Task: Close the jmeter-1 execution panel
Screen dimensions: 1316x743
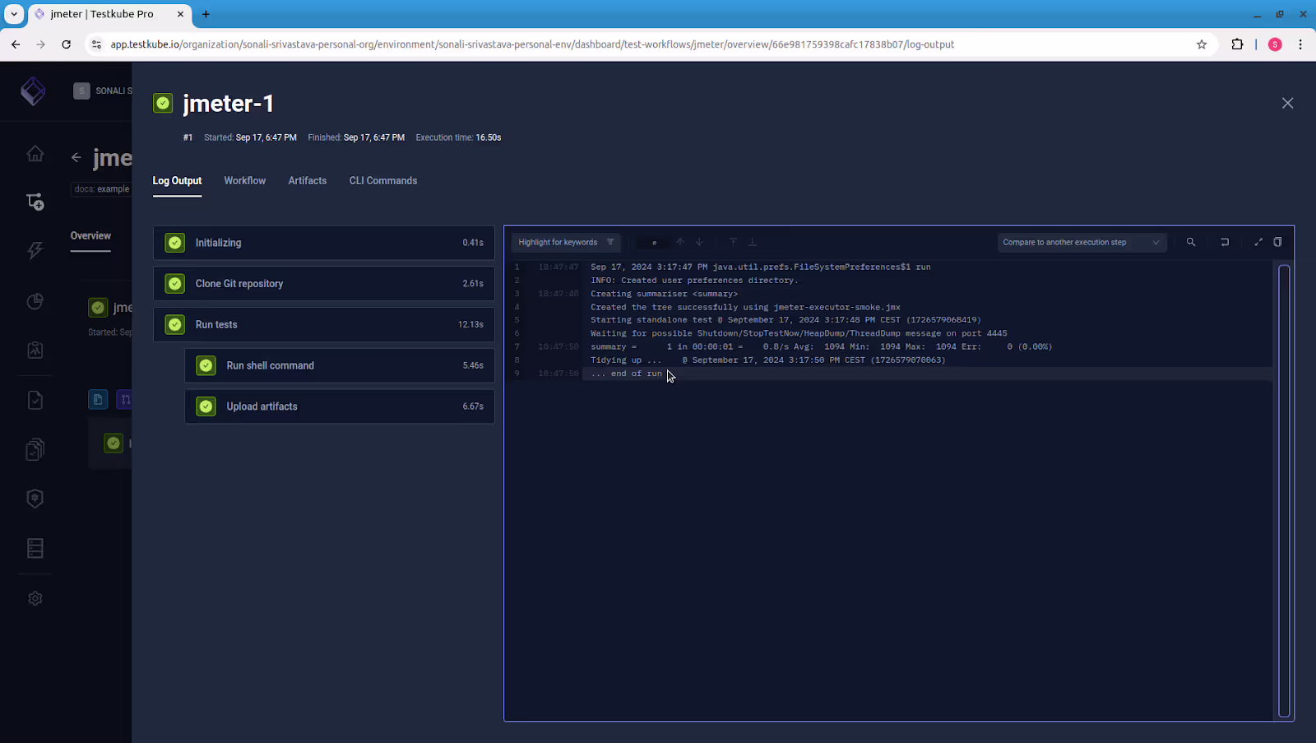Action: click(x=1287, y=103)
